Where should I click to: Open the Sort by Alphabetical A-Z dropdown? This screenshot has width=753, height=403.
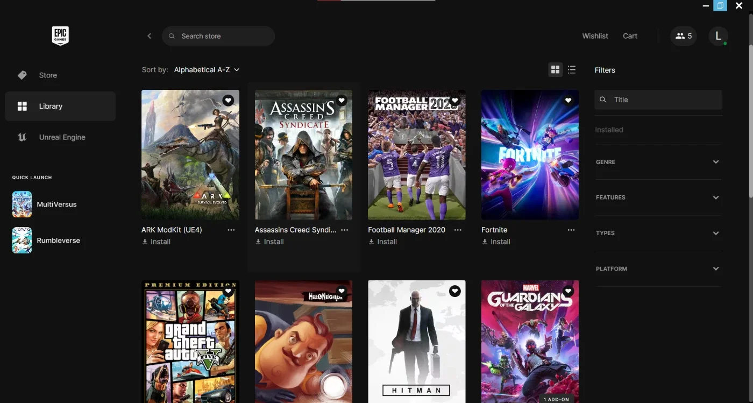point(207,70)
